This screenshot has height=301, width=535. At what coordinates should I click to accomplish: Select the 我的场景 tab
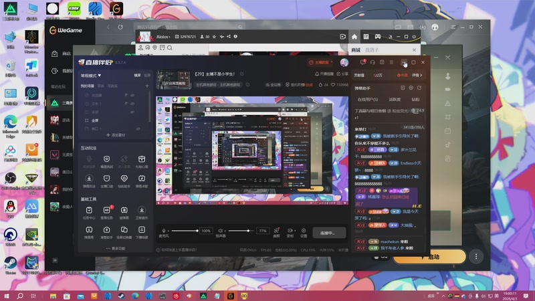88,86
